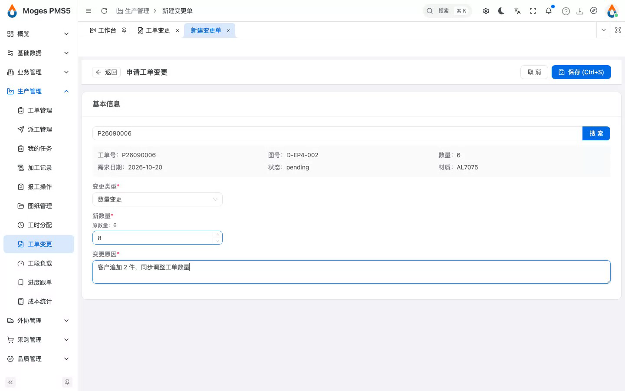The width and height of the screenshot is (625, 391).
Task: Open the help question mark icon
Action: click(566, 11)
